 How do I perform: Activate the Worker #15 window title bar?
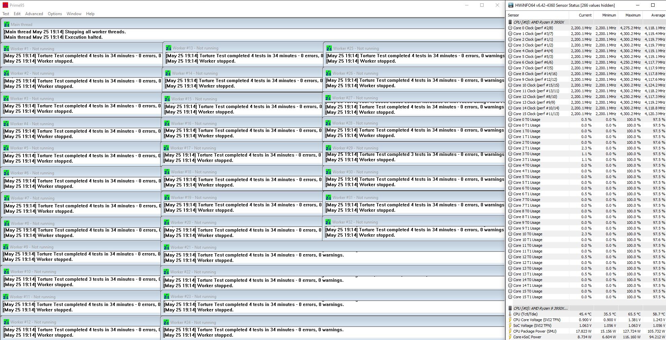coord(242,99)
